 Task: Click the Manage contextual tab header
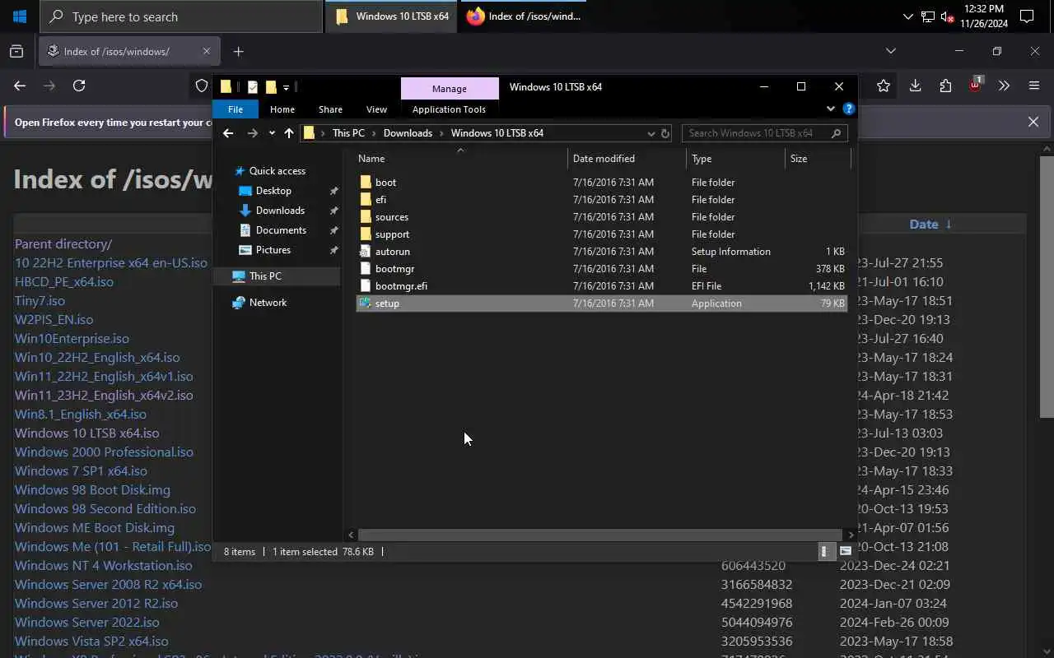click(450, 88)
